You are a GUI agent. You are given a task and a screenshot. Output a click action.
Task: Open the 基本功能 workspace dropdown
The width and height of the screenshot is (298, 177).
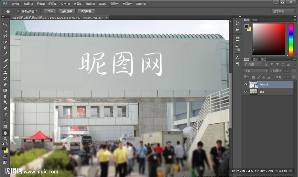tap(283, 11)
